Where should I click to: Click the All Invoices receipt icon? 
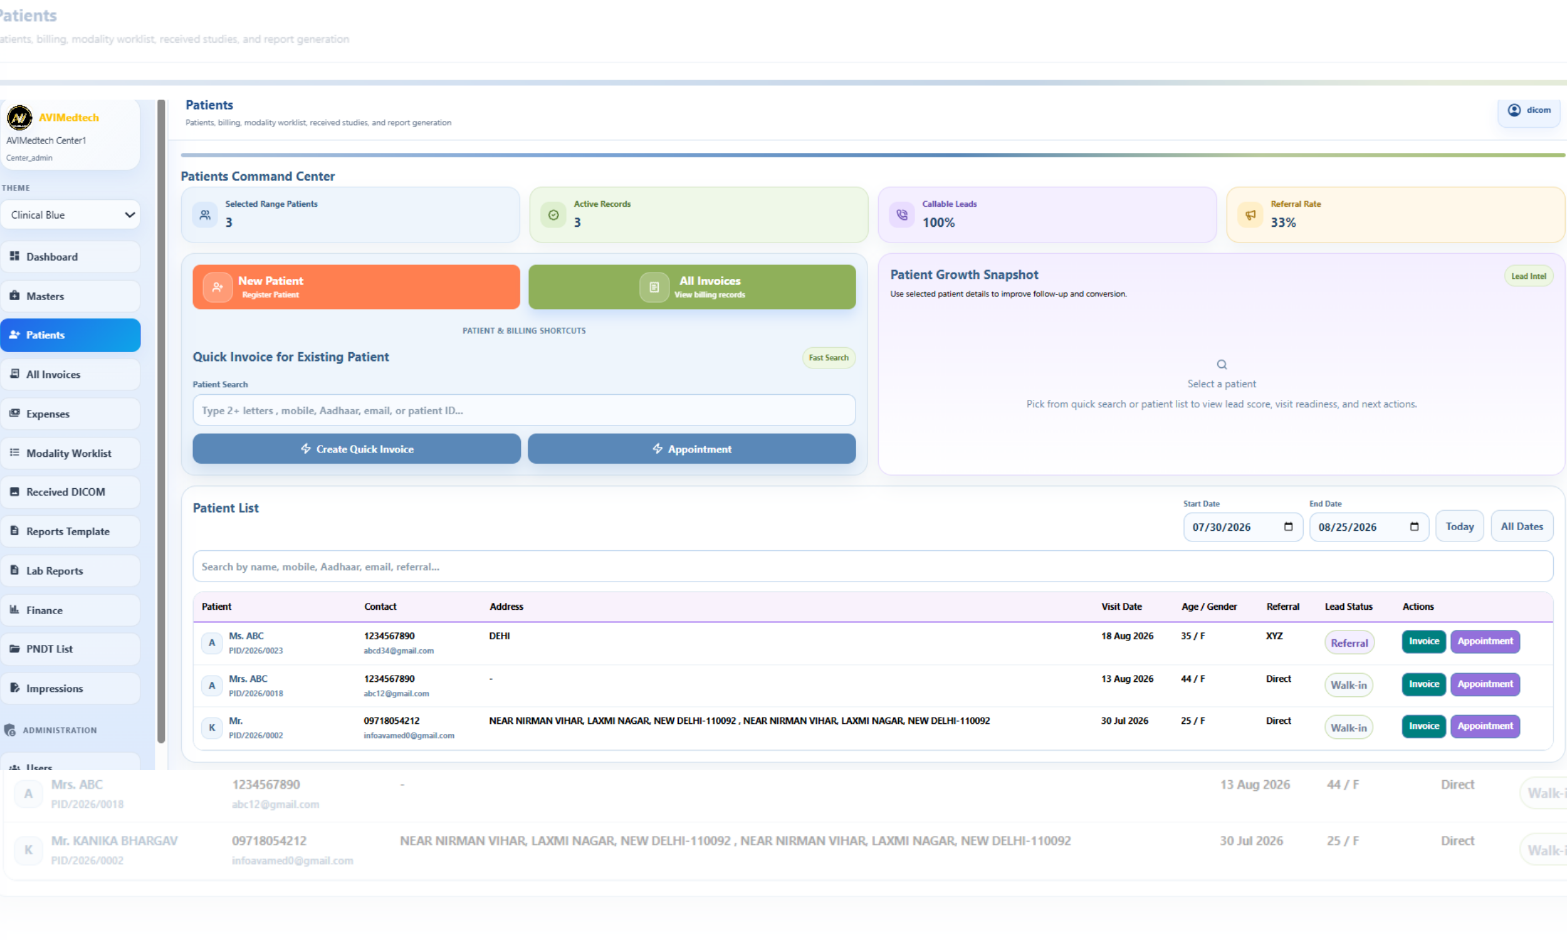pyautogui.click(x=654, y=287)
